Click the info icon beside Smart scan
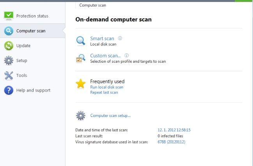The height and width of the screenshot is (166, 253). (x=120, y=38)
